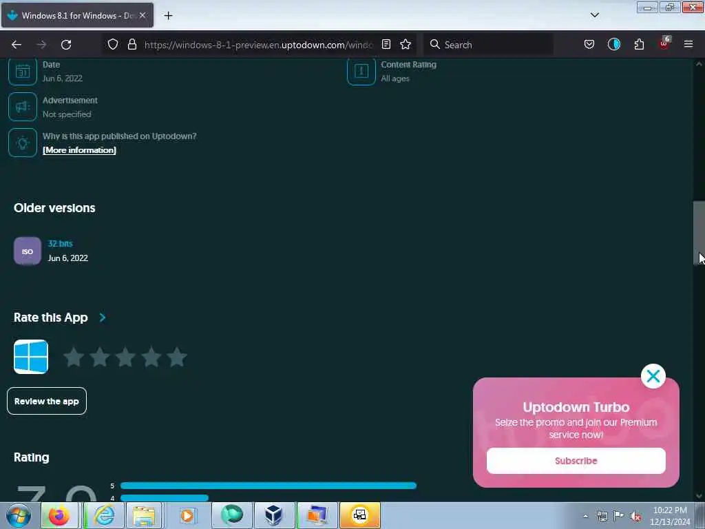Rate the app three stars
This screenshot has width=705, height=529.
click(125, 357)
